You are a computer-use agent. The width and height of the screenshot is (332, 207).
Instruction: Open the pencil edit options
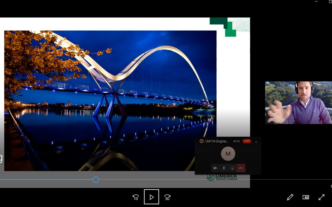(290, 197)
